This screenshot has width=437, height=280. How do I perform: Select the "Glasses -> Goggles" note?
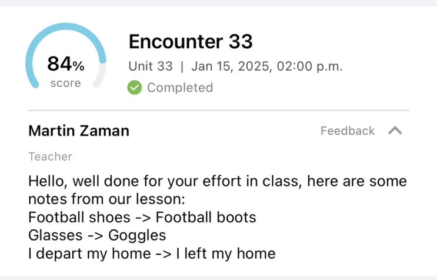[x=97, y=235]
